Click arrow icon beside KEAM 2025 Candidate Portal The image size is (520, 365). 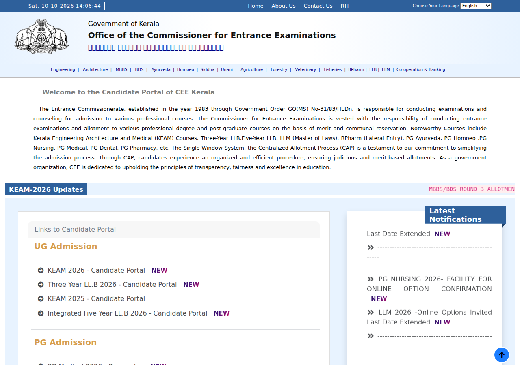[x=41, y=299]
